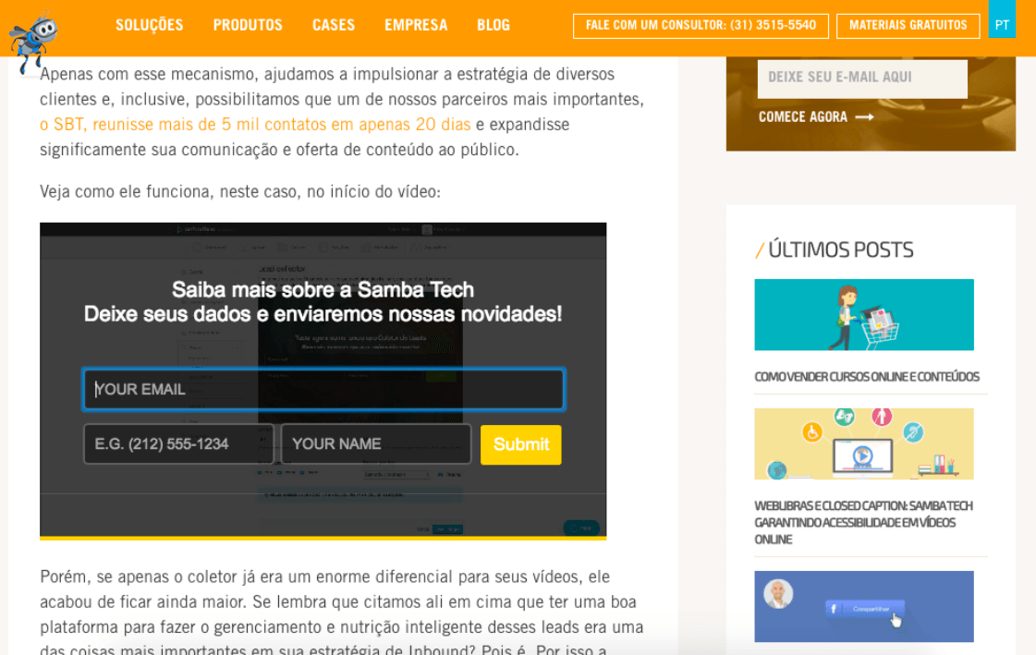Click the YOUR EMAIL field in the video form
This screenshot has height=655, width=1036.
tap(323, 390)
